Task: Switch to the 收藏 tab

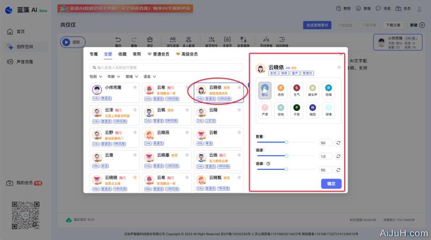Action: (122, 54)
